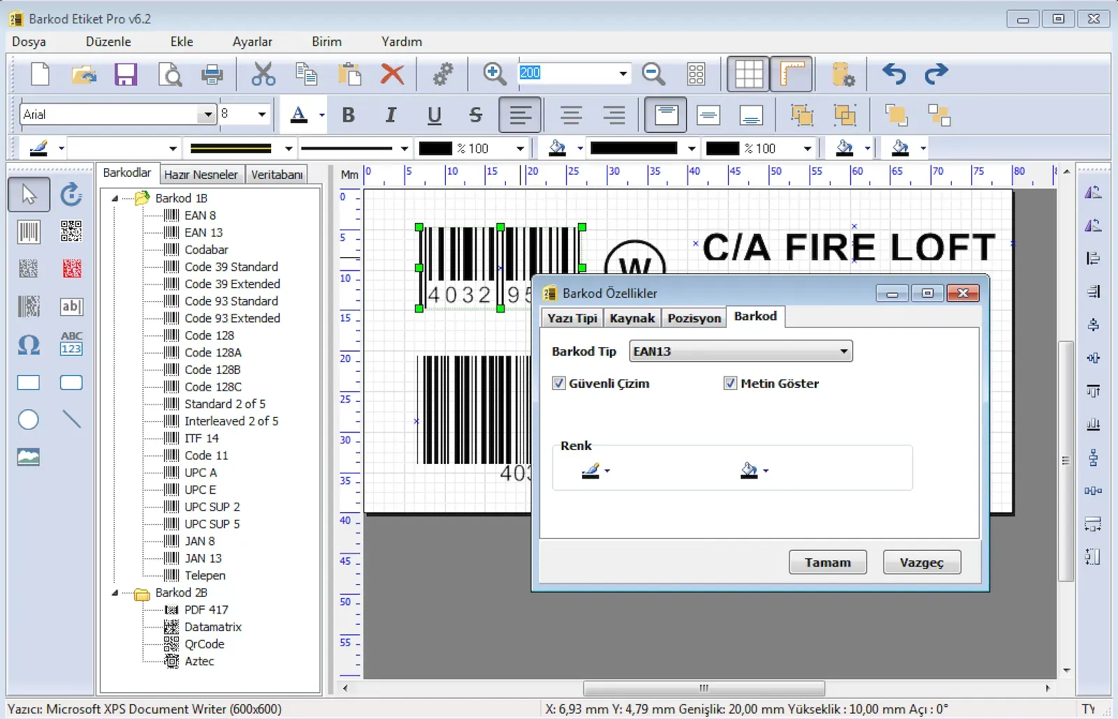Open the Ayarlar menu
The width and height of the screenshot is (1118, 719).
tap(252, 42)
